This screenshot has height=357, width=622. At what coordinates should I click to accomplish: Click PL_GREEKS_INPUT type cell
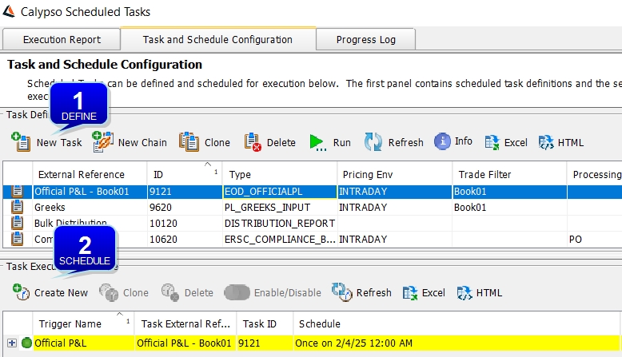click(280, 207)
